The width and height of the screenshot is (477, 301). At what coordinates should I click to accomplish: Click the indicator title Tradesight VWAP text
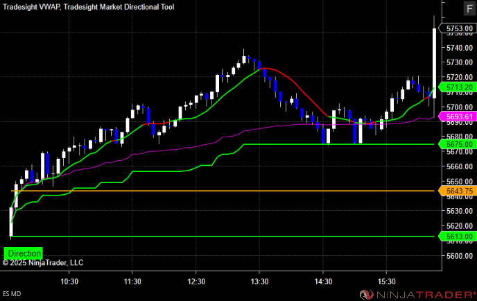click(31, 7)
